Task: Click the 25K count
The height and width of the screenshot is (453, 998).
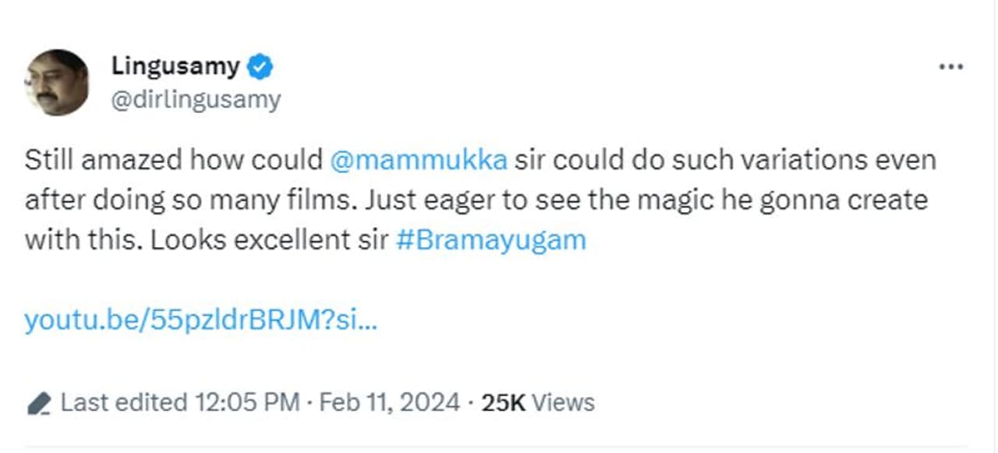Action: (x=503, y=402)
